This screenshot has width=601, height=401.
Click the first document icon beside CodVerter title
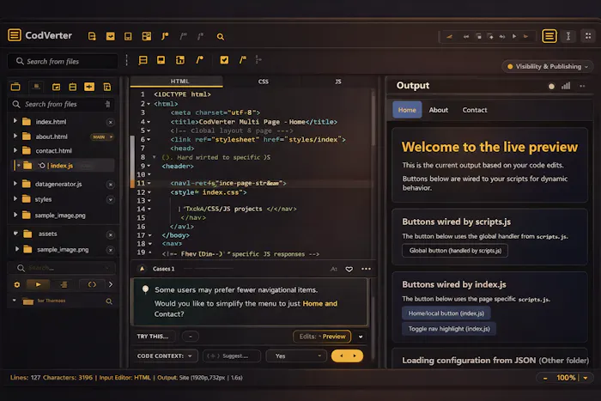click(x=92, y=36)
